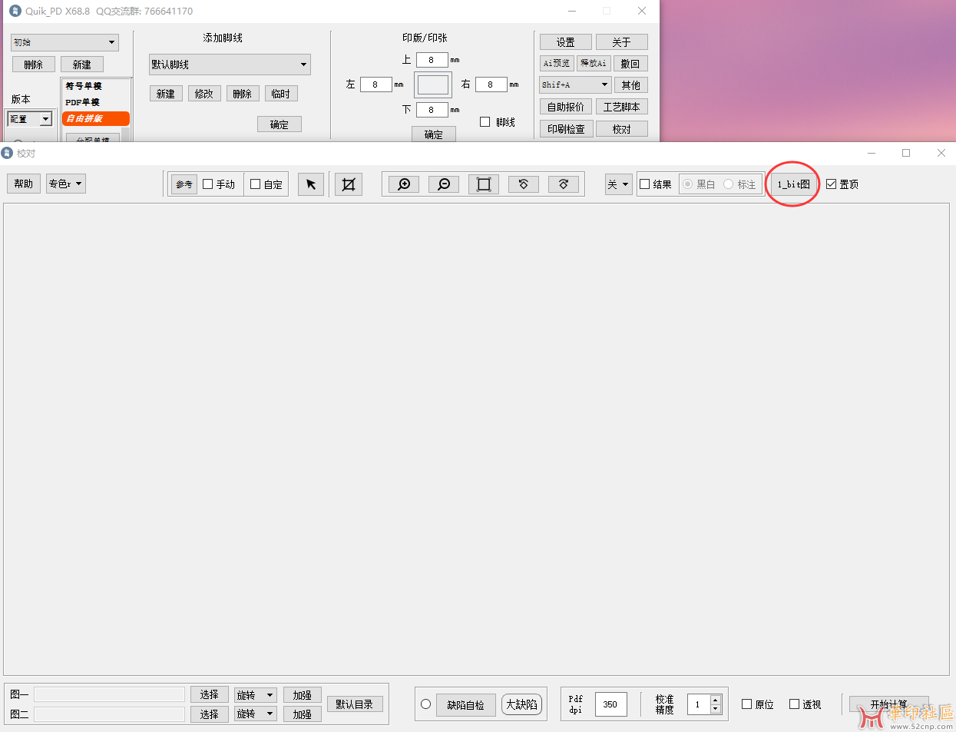Zoom in with the magnifier plus icon
Viewport: 956px width, 732px height.
pyautogui.click(x=404, y=184)
